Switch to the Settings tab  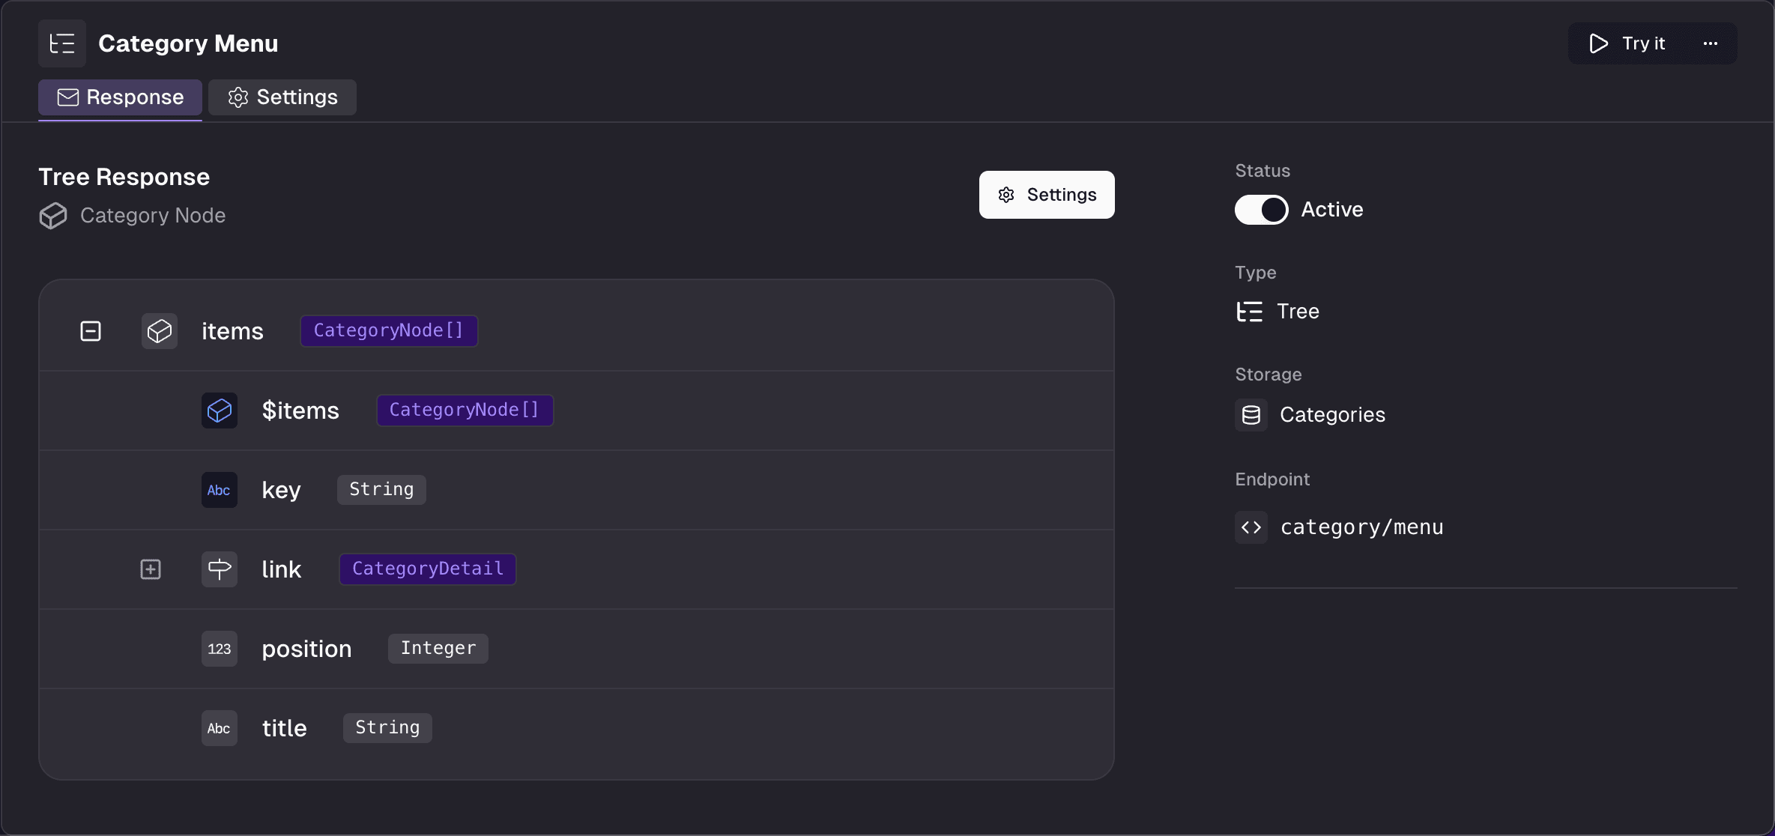(282, 97)
